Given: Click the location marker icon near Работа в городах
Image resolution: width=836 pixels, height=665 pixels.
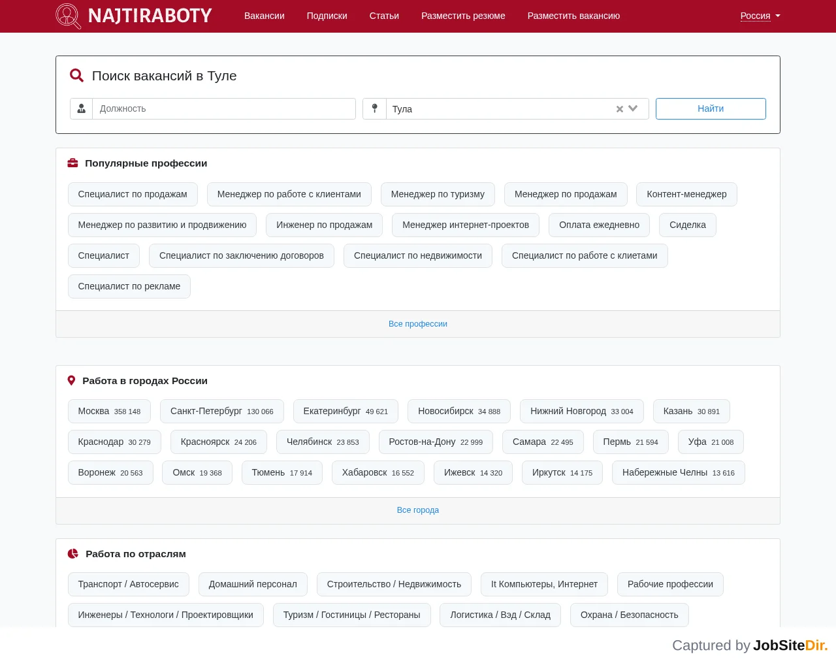Looking at the screenshot, I should pos(72,380).
